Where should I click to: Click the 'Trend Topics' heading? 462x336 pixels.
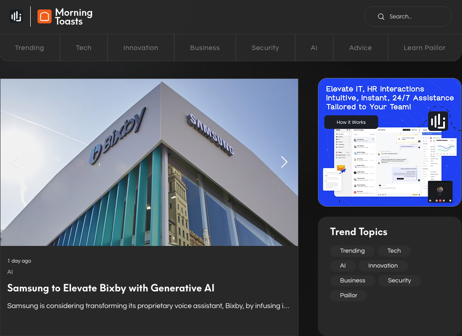tap(359, 232)
